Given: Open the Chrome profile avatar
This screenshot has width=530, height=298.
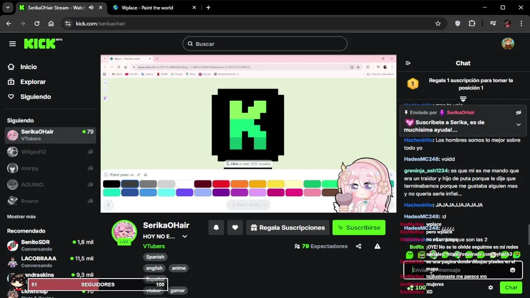Looking at the screenshot, I should 507,24.
